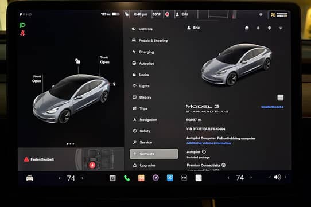Image resolution: width=311 pixels, height=207 pixels.
Task: Tap the time display 6:40 pm
Action: coord(141,14)
